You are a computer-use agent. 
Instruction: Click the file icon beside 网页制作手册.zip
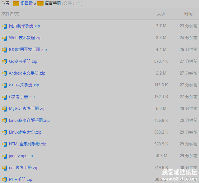[x=4, y=26]
